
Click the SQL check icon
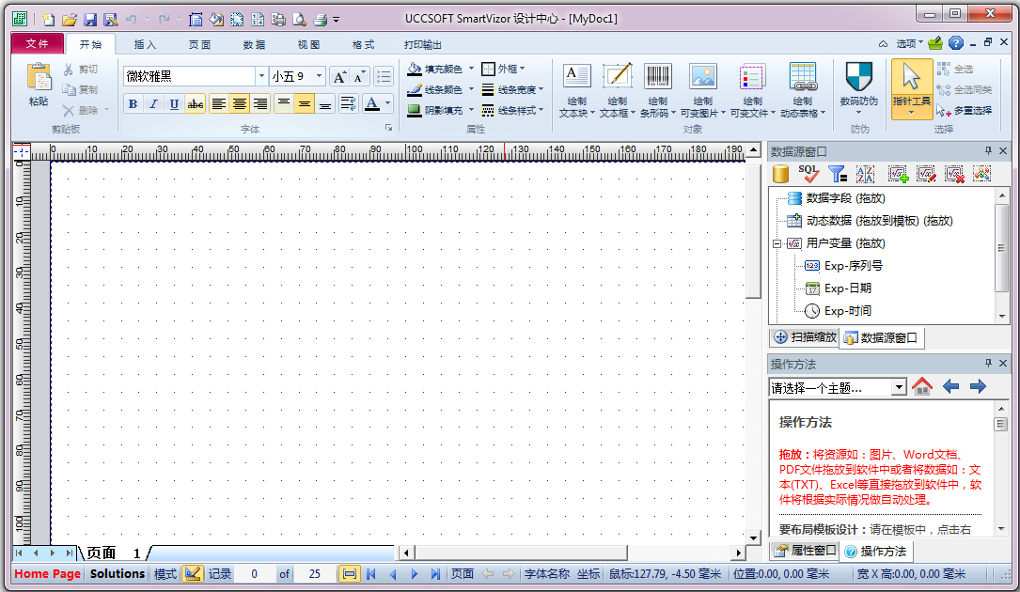[x=808, y=174]
